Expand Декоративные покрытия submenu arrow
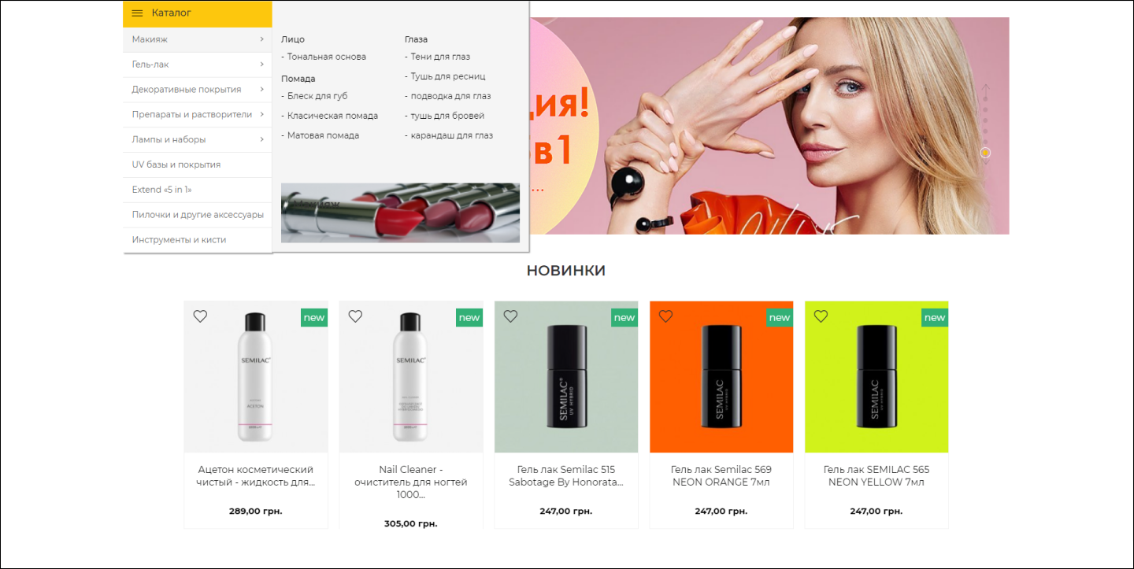Screen dimensions: 1134x569 261,90
